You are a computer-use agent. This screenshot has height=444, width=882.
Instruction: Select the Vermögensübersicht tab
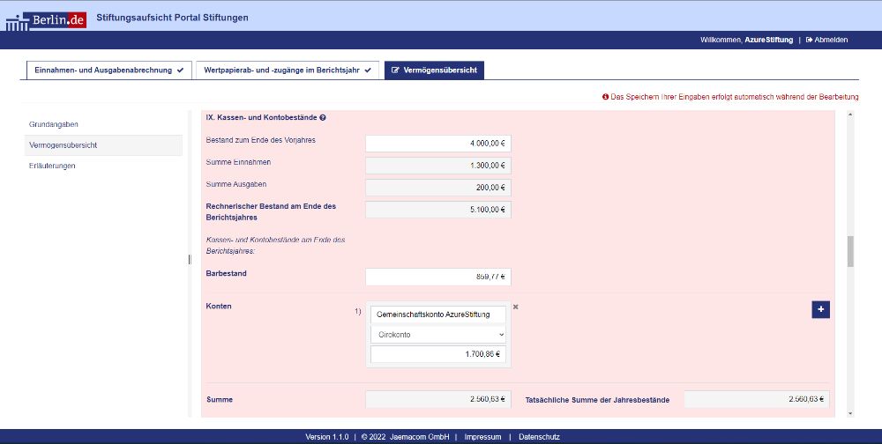(x=434, y=70)
